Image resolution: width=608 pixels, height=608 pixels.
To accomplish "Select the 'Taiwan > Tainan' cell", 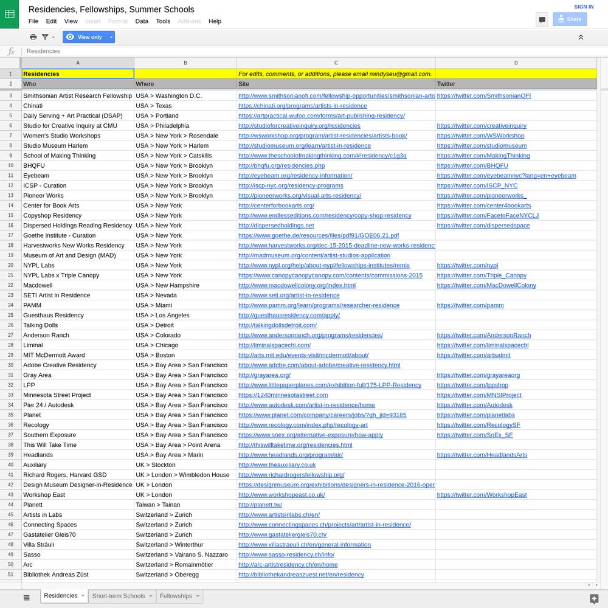I will [185, 505].
